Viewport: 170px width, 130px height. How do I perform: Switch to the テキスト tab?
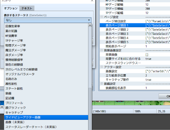(x=27, y=8)
